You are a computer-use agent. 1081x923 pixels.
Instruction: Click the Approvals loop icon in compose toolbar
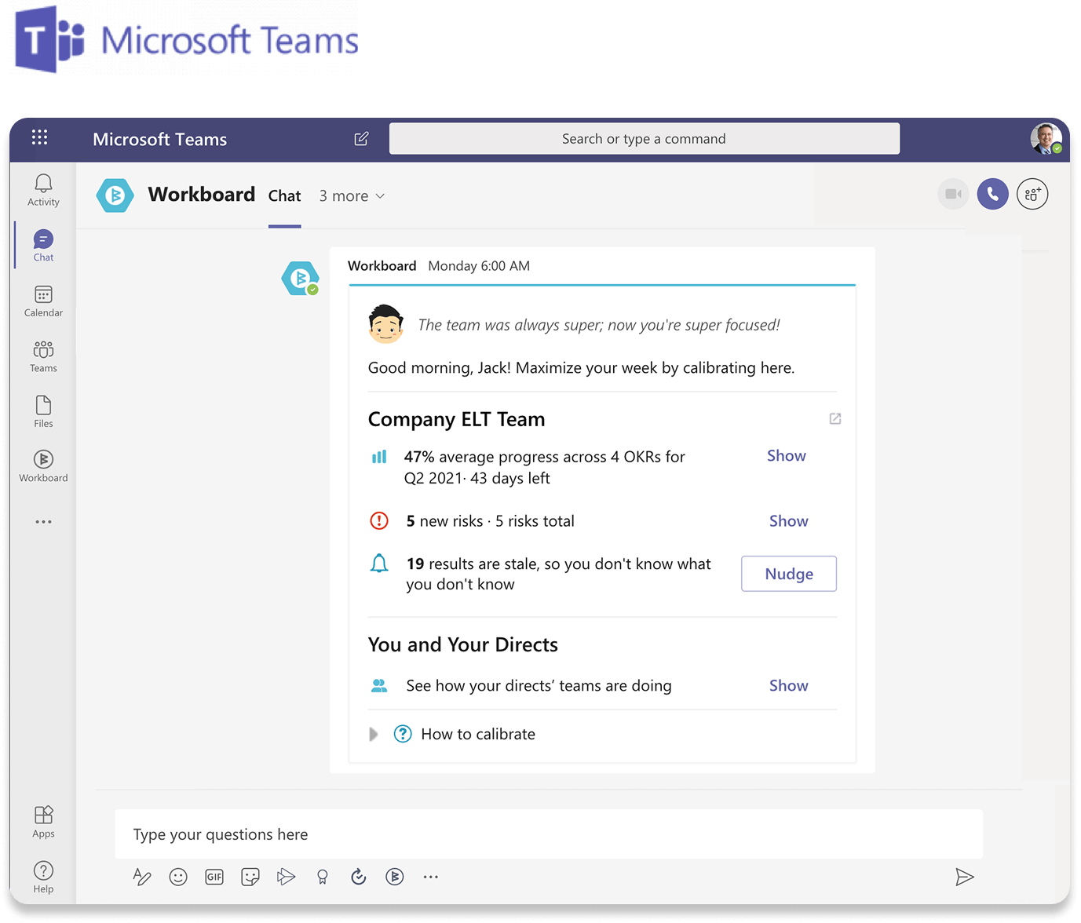click(x=359, y=877)
